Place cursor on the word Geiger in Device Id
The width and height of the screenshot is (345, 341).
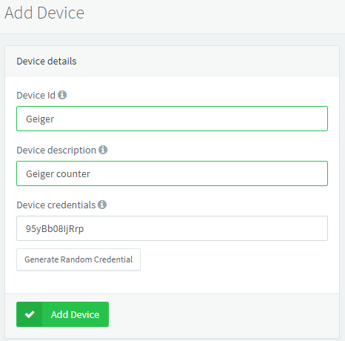40,119
